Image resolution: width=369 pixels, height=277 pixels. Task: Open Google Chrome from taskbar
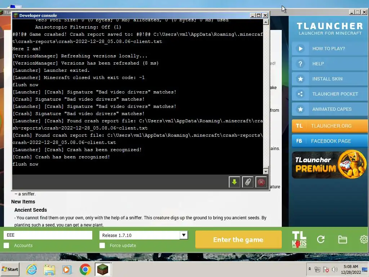click(x=85, y=269)
